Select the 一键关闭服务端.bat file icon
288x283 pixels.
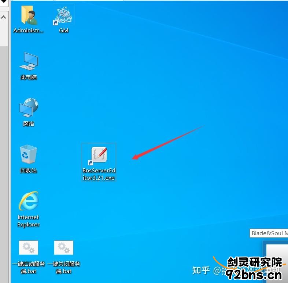tap(64, 248)
